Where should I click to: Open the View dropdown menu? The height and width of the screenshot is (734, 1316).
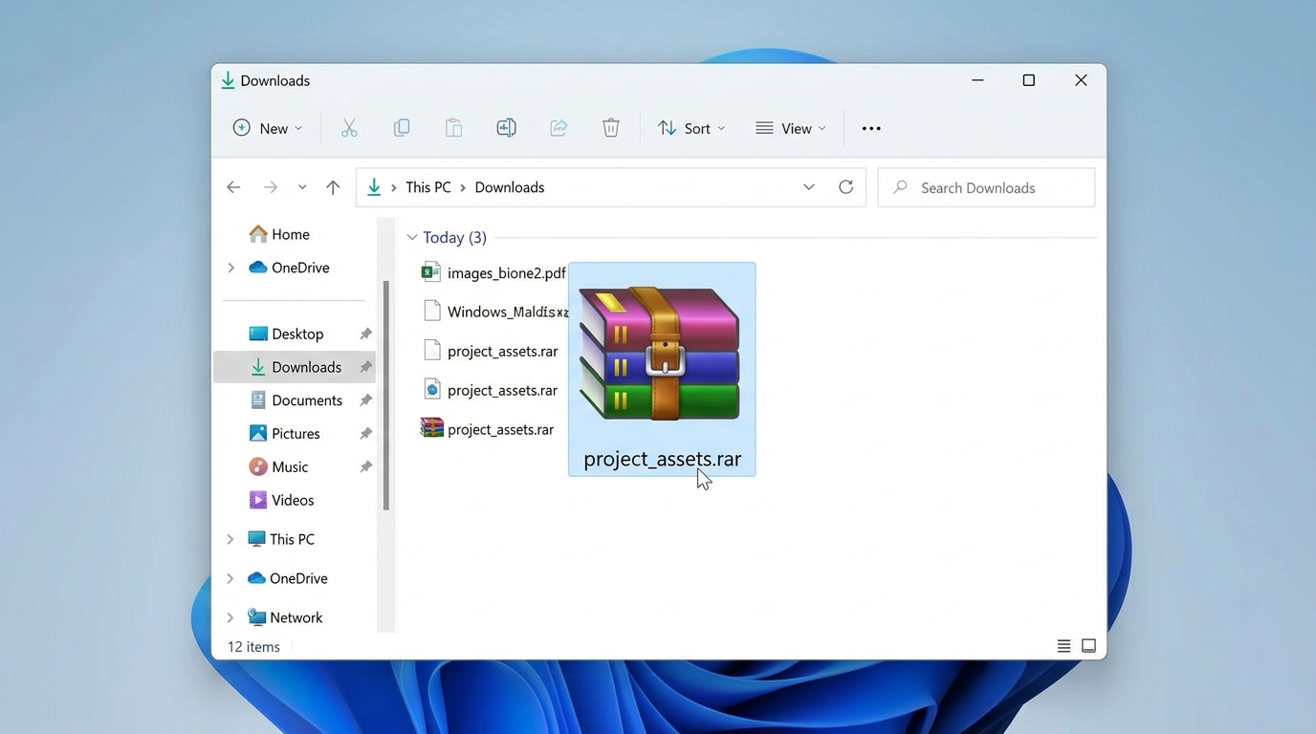point(790,128)
